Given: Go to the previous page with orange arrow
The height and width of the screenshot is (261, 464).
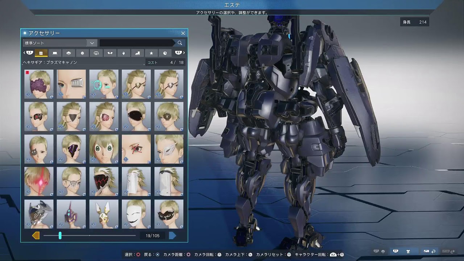Looking at the screenshot, I should (36, 236).
